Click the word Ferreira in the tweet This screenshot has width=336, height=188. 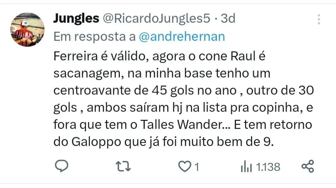coord(76,56)
